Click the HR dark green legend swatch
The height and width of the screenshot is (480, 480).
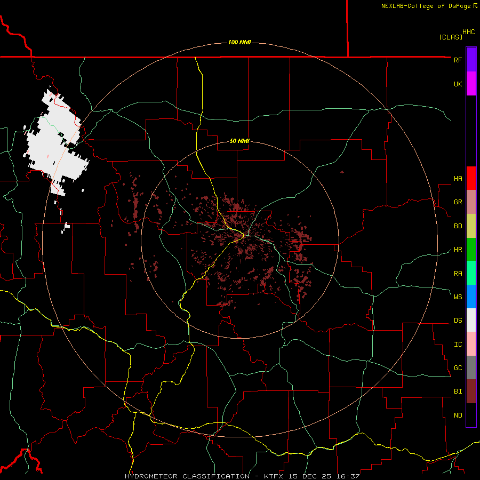tap(471, 250)
